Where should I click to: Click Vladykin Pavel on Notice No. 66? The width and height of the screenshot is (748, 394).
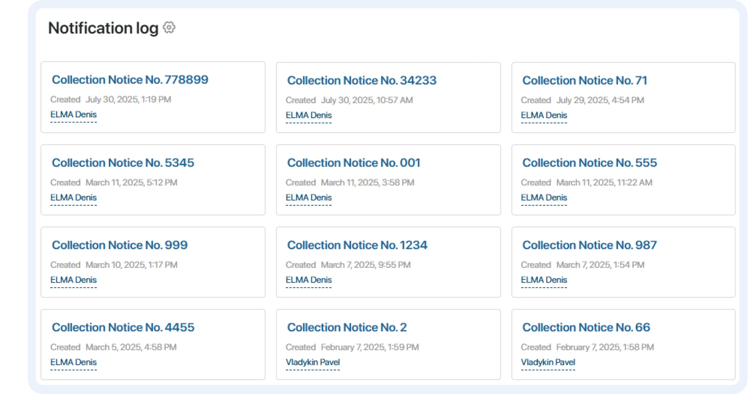(x=547, y=362)
